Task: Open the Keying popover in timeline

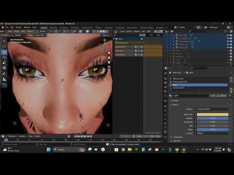Action: [x=22, y=136]
